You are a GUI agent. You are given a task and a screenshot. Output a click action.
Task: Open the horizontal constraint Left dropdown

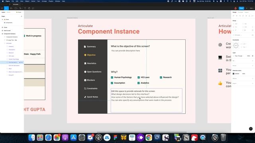click(x=243, y=44)
